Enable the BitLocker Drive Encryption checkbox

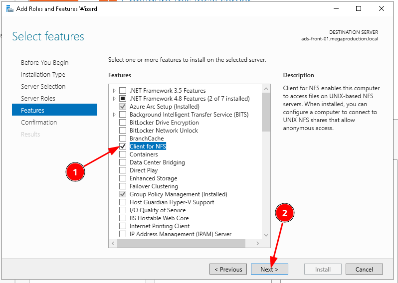(x=123, y=123)
